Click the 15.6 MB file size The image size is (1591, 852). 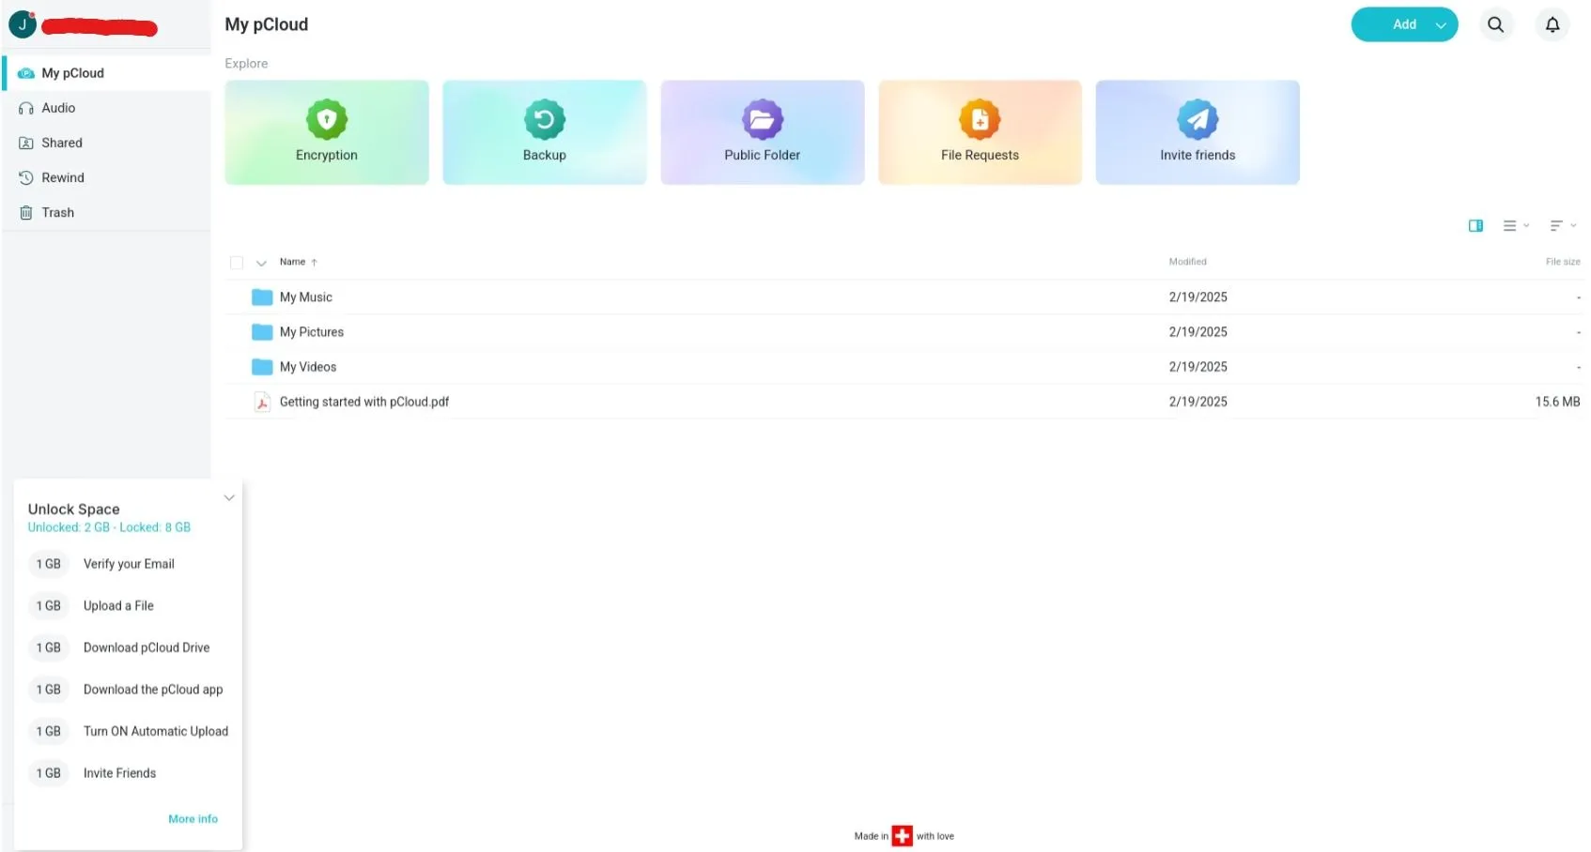pos(1557,402)
